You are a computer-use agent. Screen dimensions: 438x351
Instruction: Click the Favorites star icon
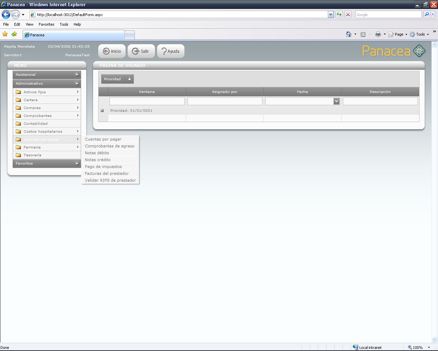pyautogui.click(x=5, y=34)
